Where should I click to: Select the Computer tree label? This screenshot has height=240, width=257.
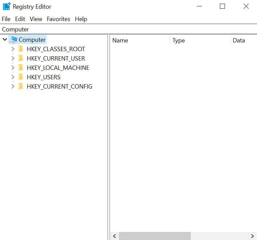[32, 40]
